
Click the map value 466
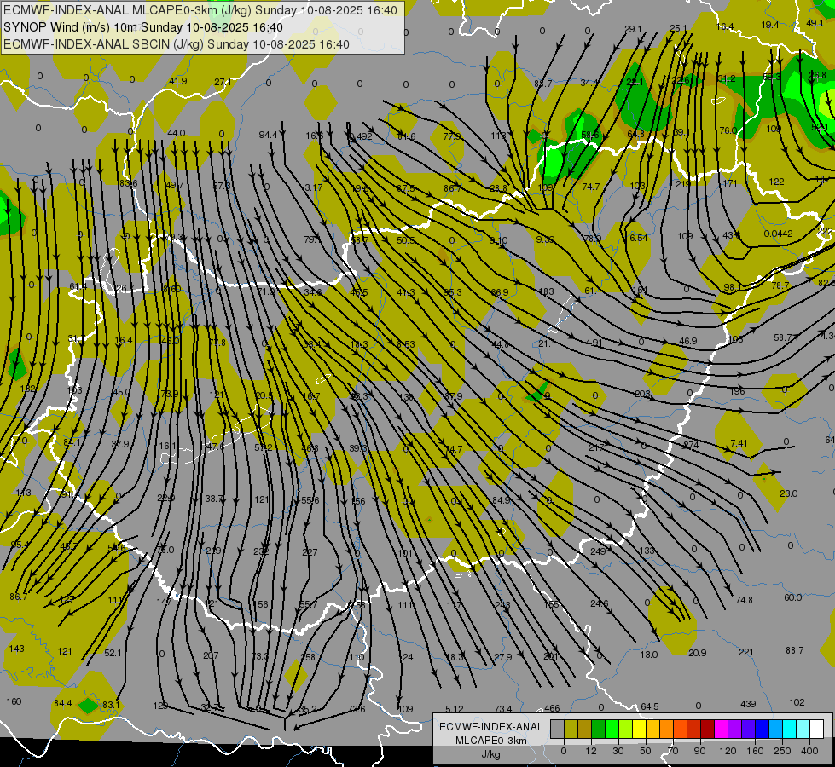(552, 708)
